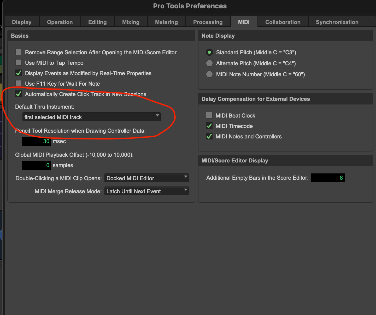Viewport: 376px width, 315px height.
Task: Edit Additional Empty Bars in Score Editor field
Action: [x=328, y=178]
